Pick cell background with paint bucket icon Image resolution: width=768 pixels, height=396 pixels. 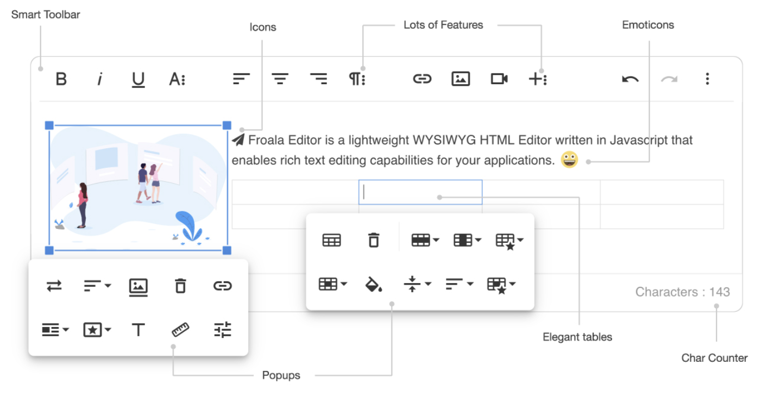(374, 284)
